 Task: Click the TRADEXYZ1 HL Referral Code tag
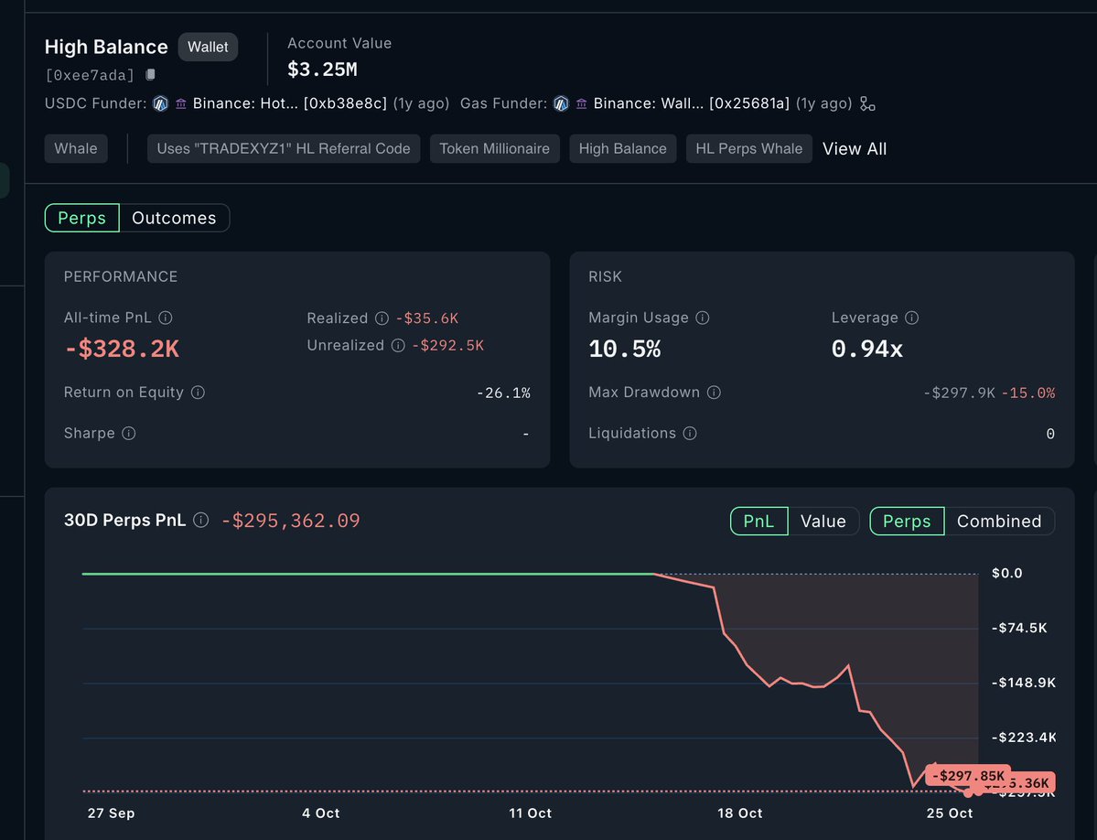pyautogui.click(x=284, y=148)
